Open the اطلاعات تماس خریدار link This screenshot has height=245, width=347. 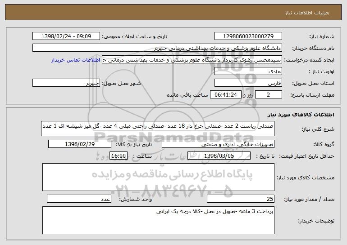(x=76, y=60)
